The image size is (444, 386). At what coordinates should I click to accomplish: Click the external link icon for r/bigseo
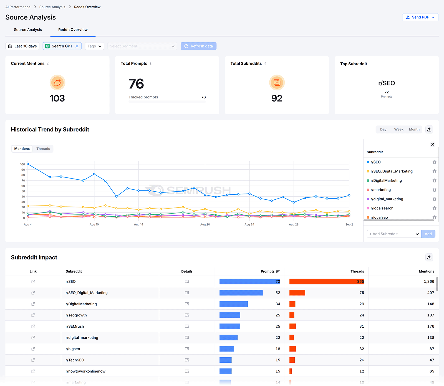pos(33,349)
